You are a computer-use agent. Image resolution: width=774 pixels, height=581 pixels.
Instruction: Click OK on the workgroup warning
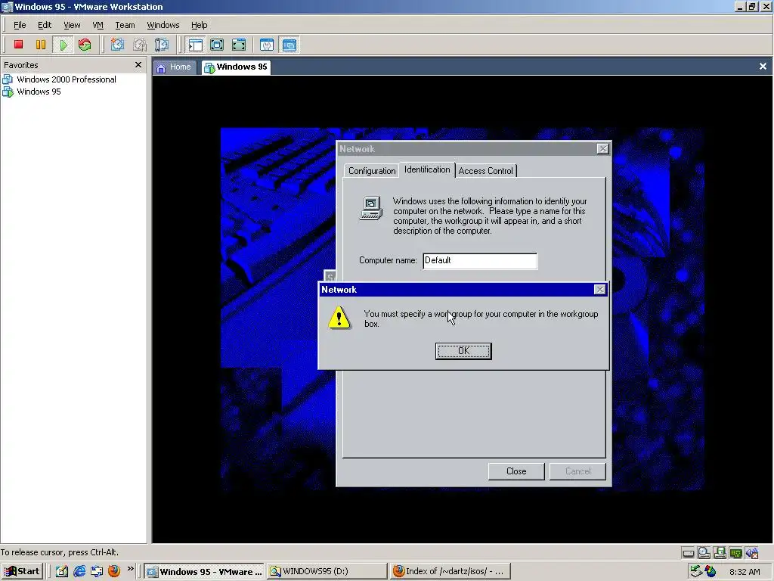pyautogui.click(x=463, y=351)
